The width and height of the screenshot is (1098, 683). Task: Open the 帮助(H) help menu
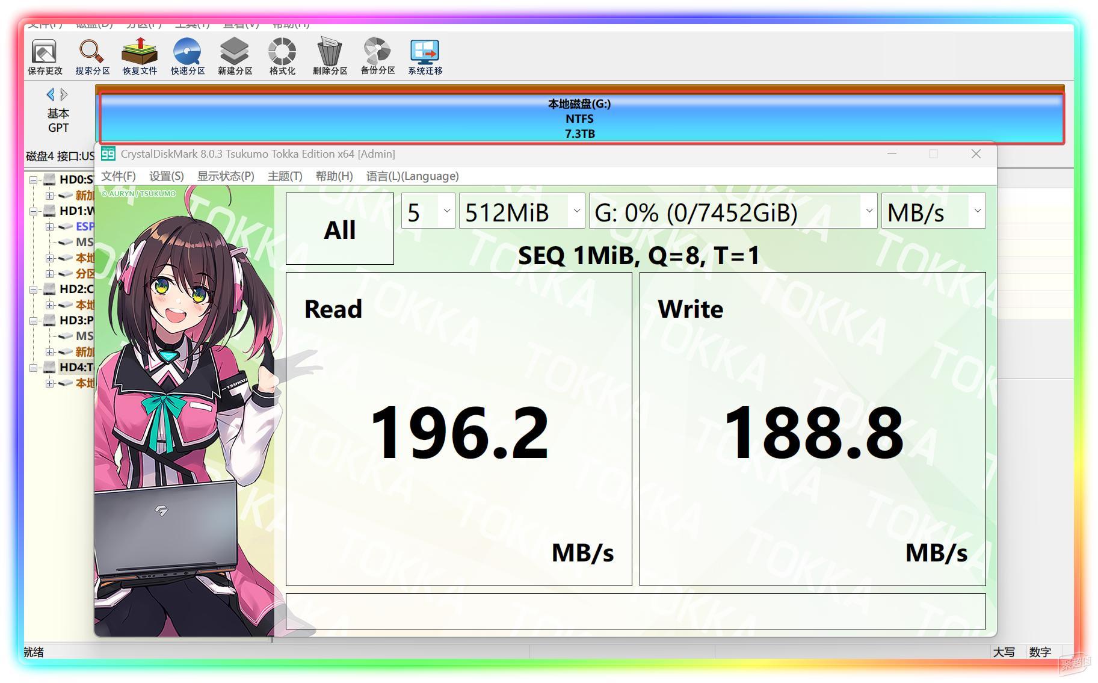(334, 176)
